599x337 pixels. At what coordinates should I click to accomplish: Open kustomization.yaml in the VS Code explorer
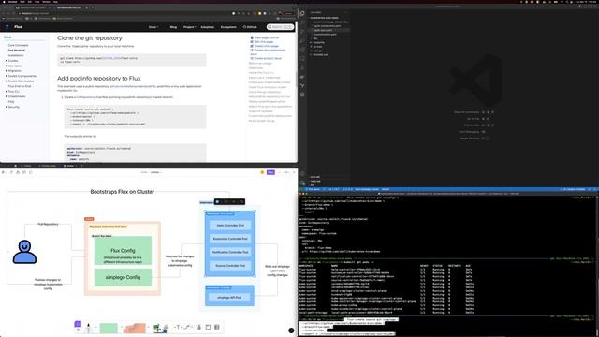pos(326,35)
